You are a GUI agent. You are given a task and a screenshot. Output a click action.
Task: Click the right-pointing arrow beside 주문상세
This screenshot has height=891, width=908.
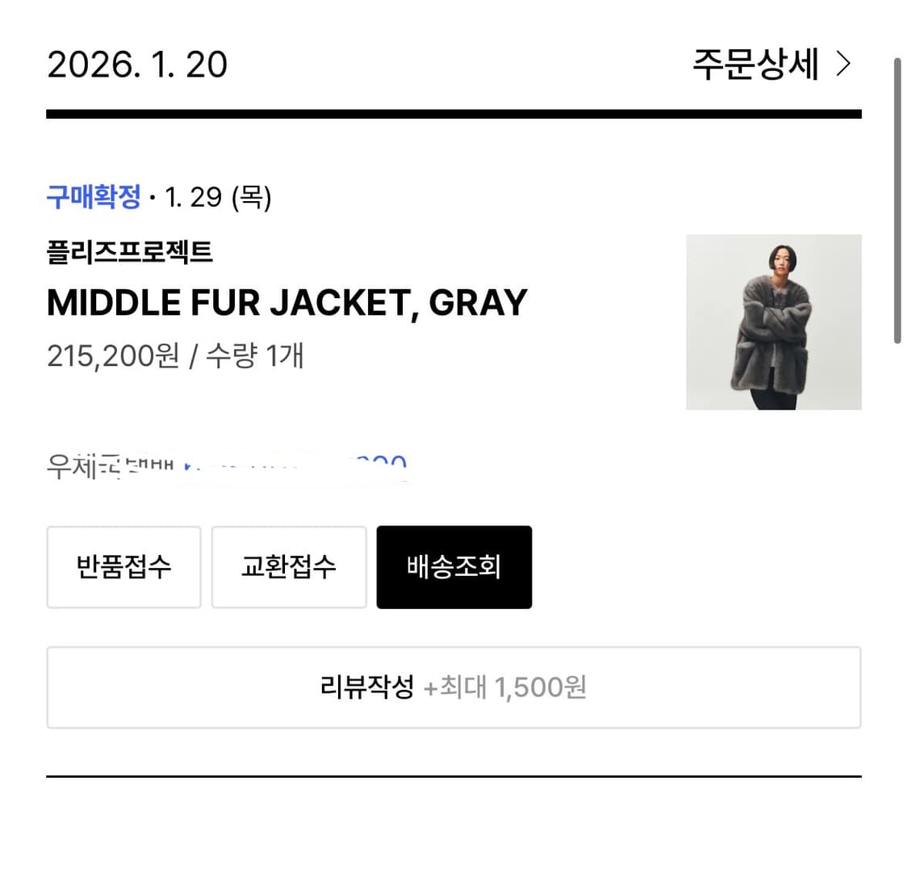click(x=844, y=64)
